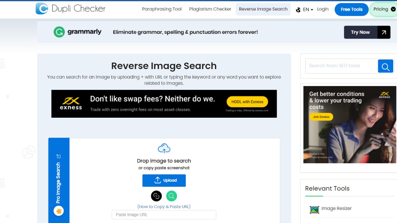The image size is (397, 223).
Task: Click the Image Resizer icon
Action: [314, 210]
